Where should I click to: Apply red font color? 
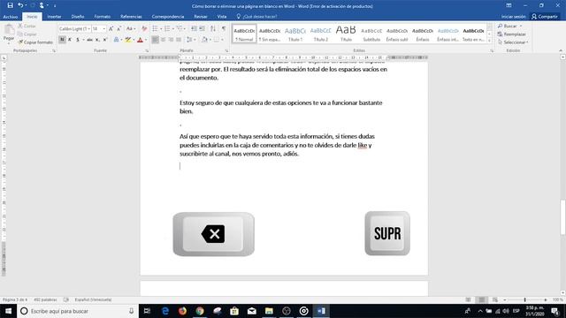pyautogui.click(x=140, y=40)
